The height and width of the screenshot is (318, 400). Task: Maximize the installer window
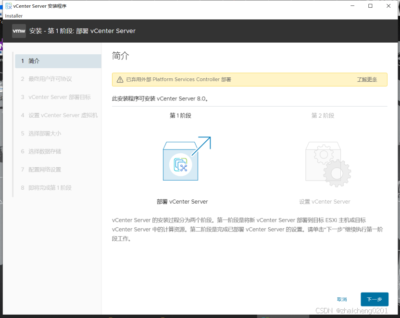(370, 6)
